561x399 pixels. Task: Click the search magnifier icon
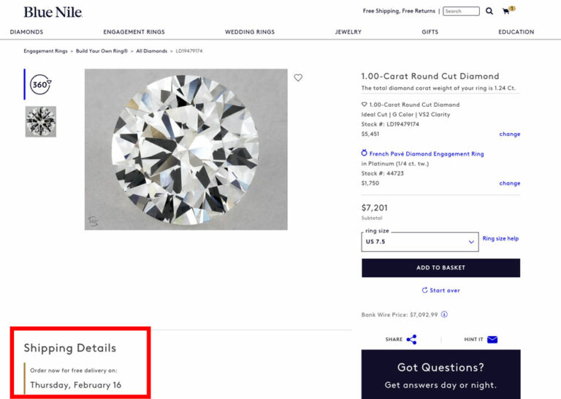[489, 12]
